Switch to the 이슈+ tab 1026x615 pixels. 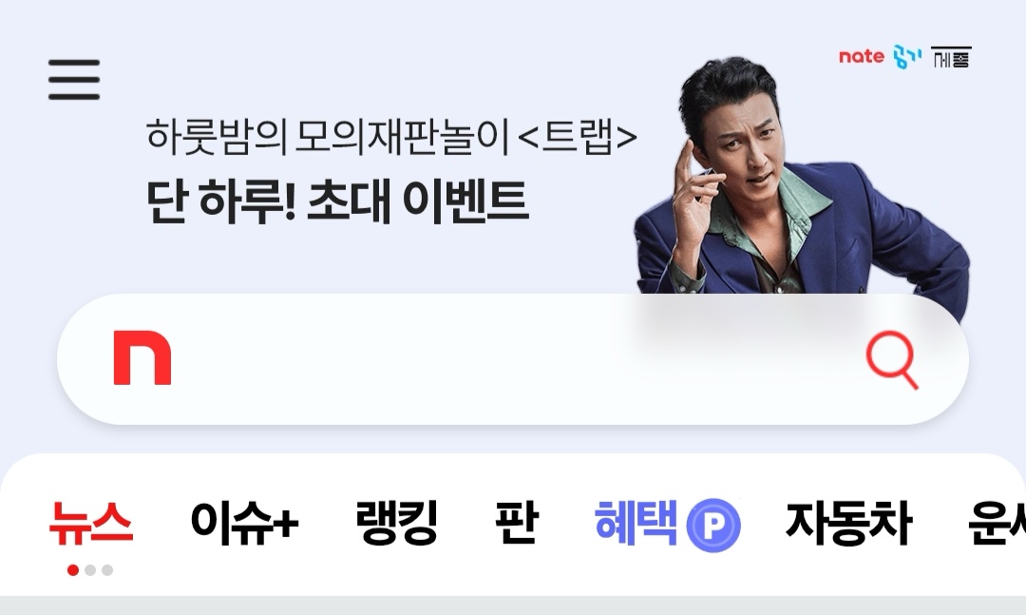[244, 523]
